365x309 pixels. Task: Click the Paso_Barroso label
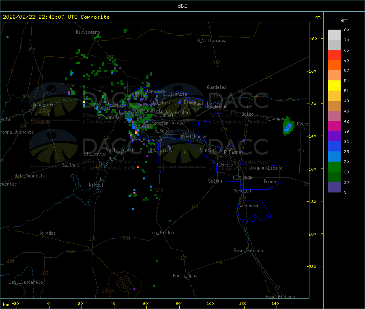[x=248, y=251]
